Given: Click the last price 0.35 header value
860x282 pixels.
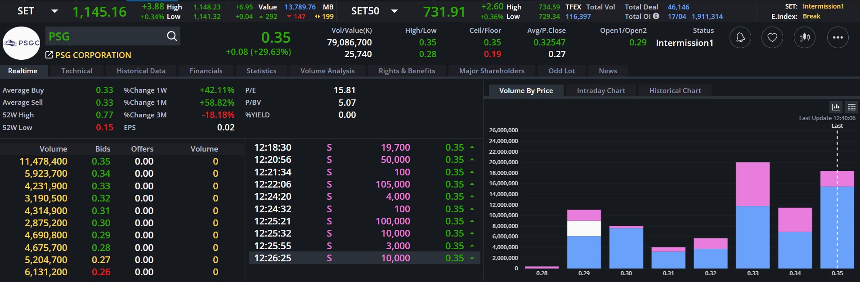Looking at the screenshot, I should click(x=276, y=37).
